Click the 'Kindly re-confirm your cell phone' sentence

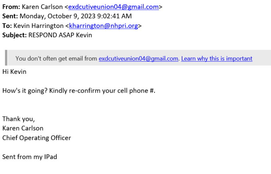coord(102,91)
